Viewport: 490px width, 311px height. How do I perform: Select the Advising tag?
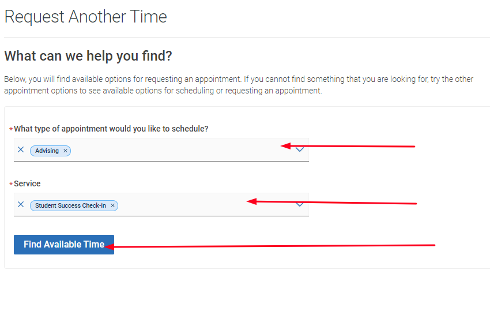(x=47, y=151)
